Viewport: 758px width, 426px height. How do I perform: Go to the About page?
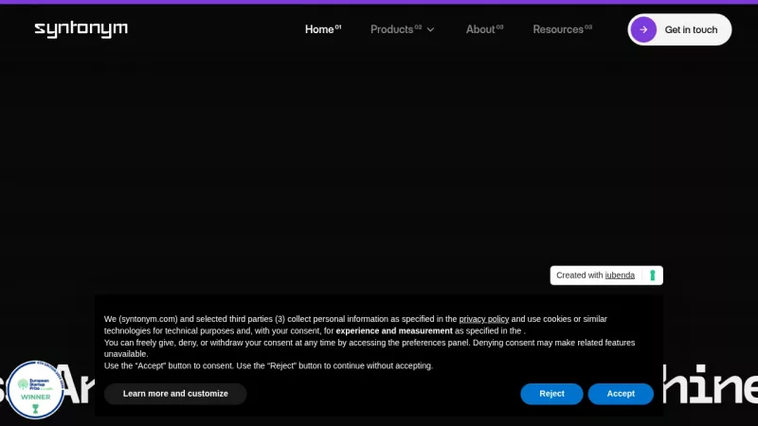(484, 29)
